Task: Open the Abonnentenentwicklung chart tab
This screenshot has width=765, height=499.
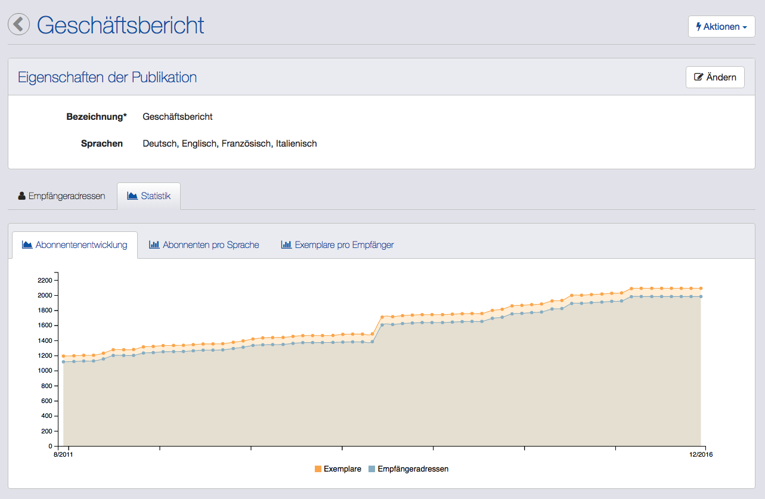Action: 75,245
